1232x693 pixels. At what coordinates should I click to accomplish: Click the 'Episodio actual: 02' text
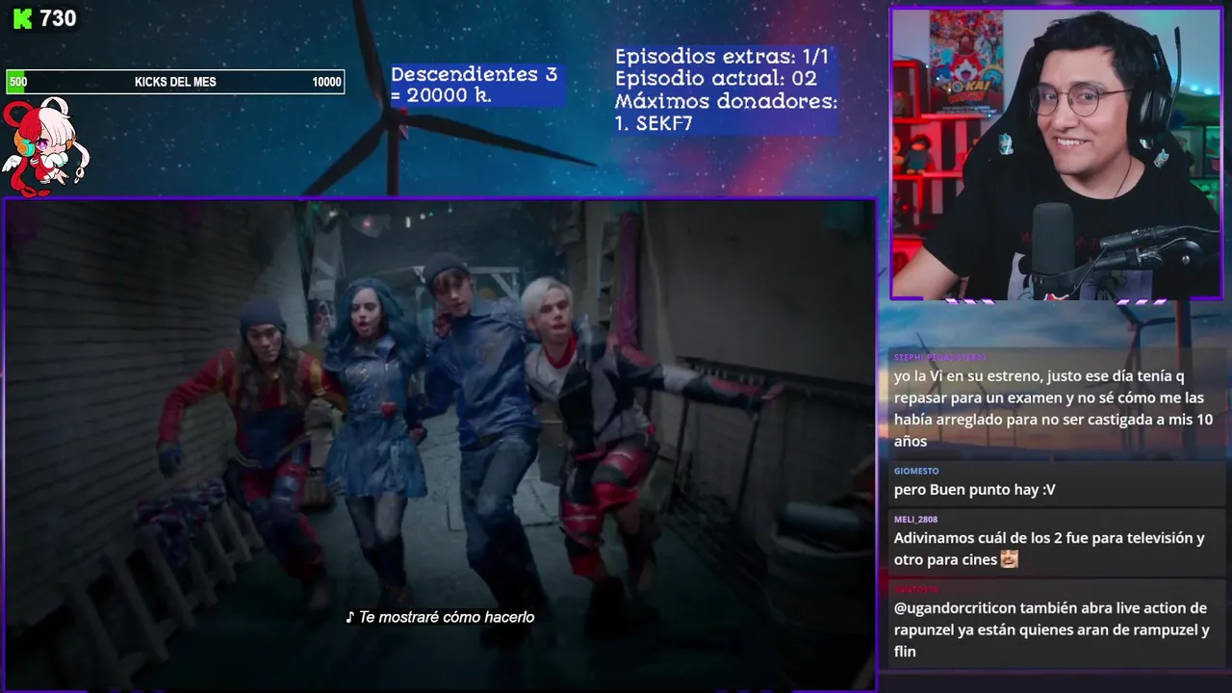[x=716, y=79]
